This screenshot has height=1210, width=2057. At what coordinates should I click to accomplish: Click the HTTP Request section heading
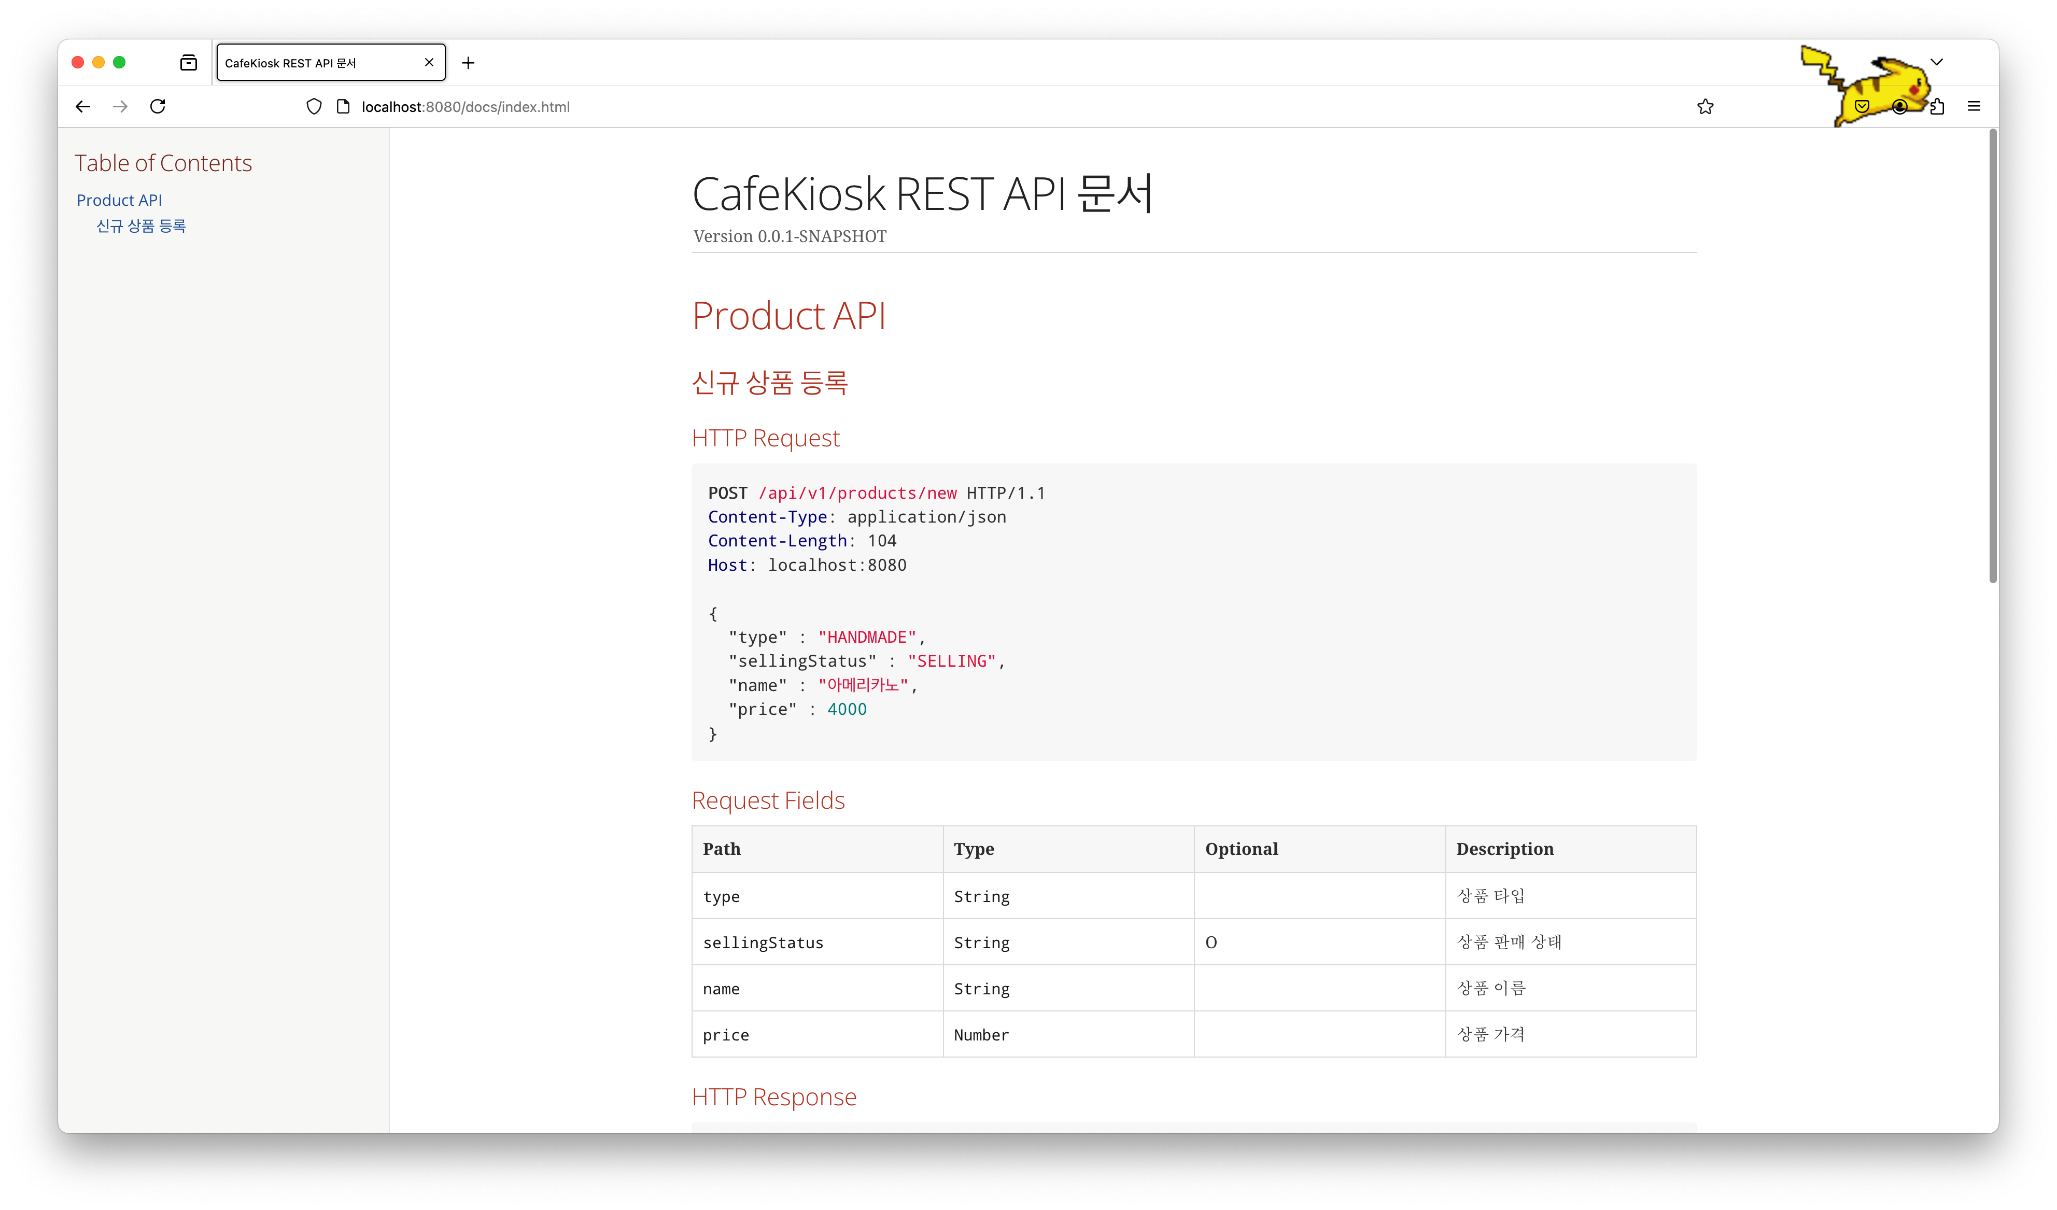coord(765,439)
